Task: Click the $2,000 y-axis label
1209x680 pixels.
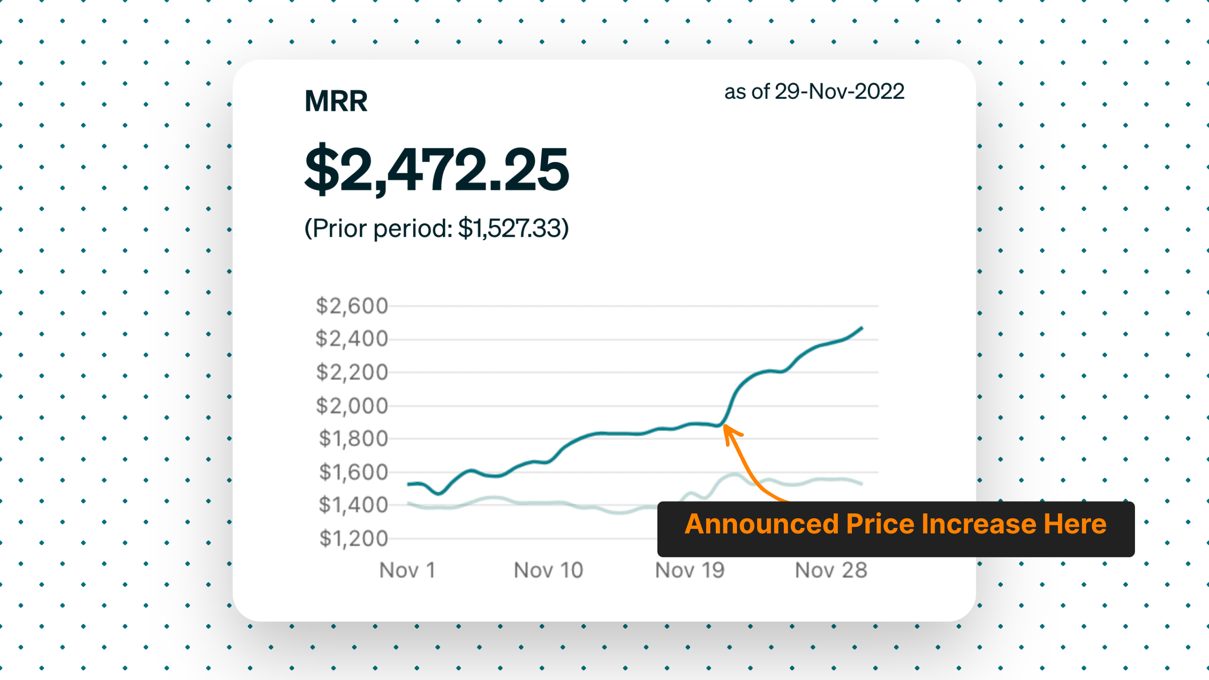Action: coord(352,406)
